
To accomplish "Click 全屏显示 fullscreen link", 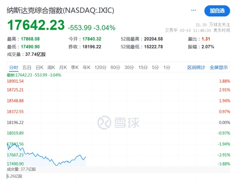I will (218, 67).
